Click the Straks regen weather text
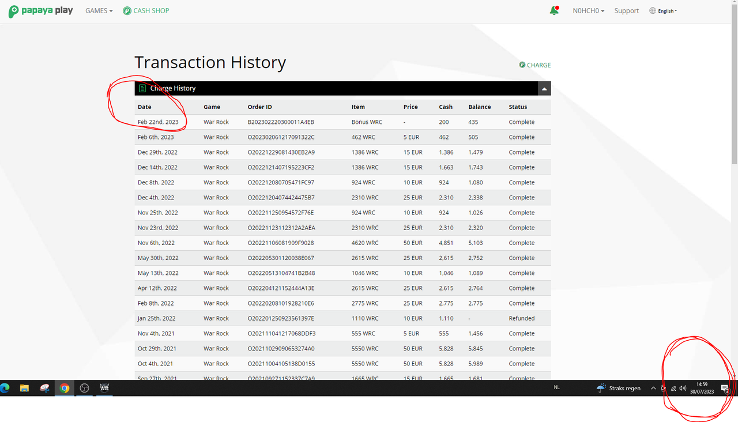Screen dimensions: 738x422 point(625,389)
